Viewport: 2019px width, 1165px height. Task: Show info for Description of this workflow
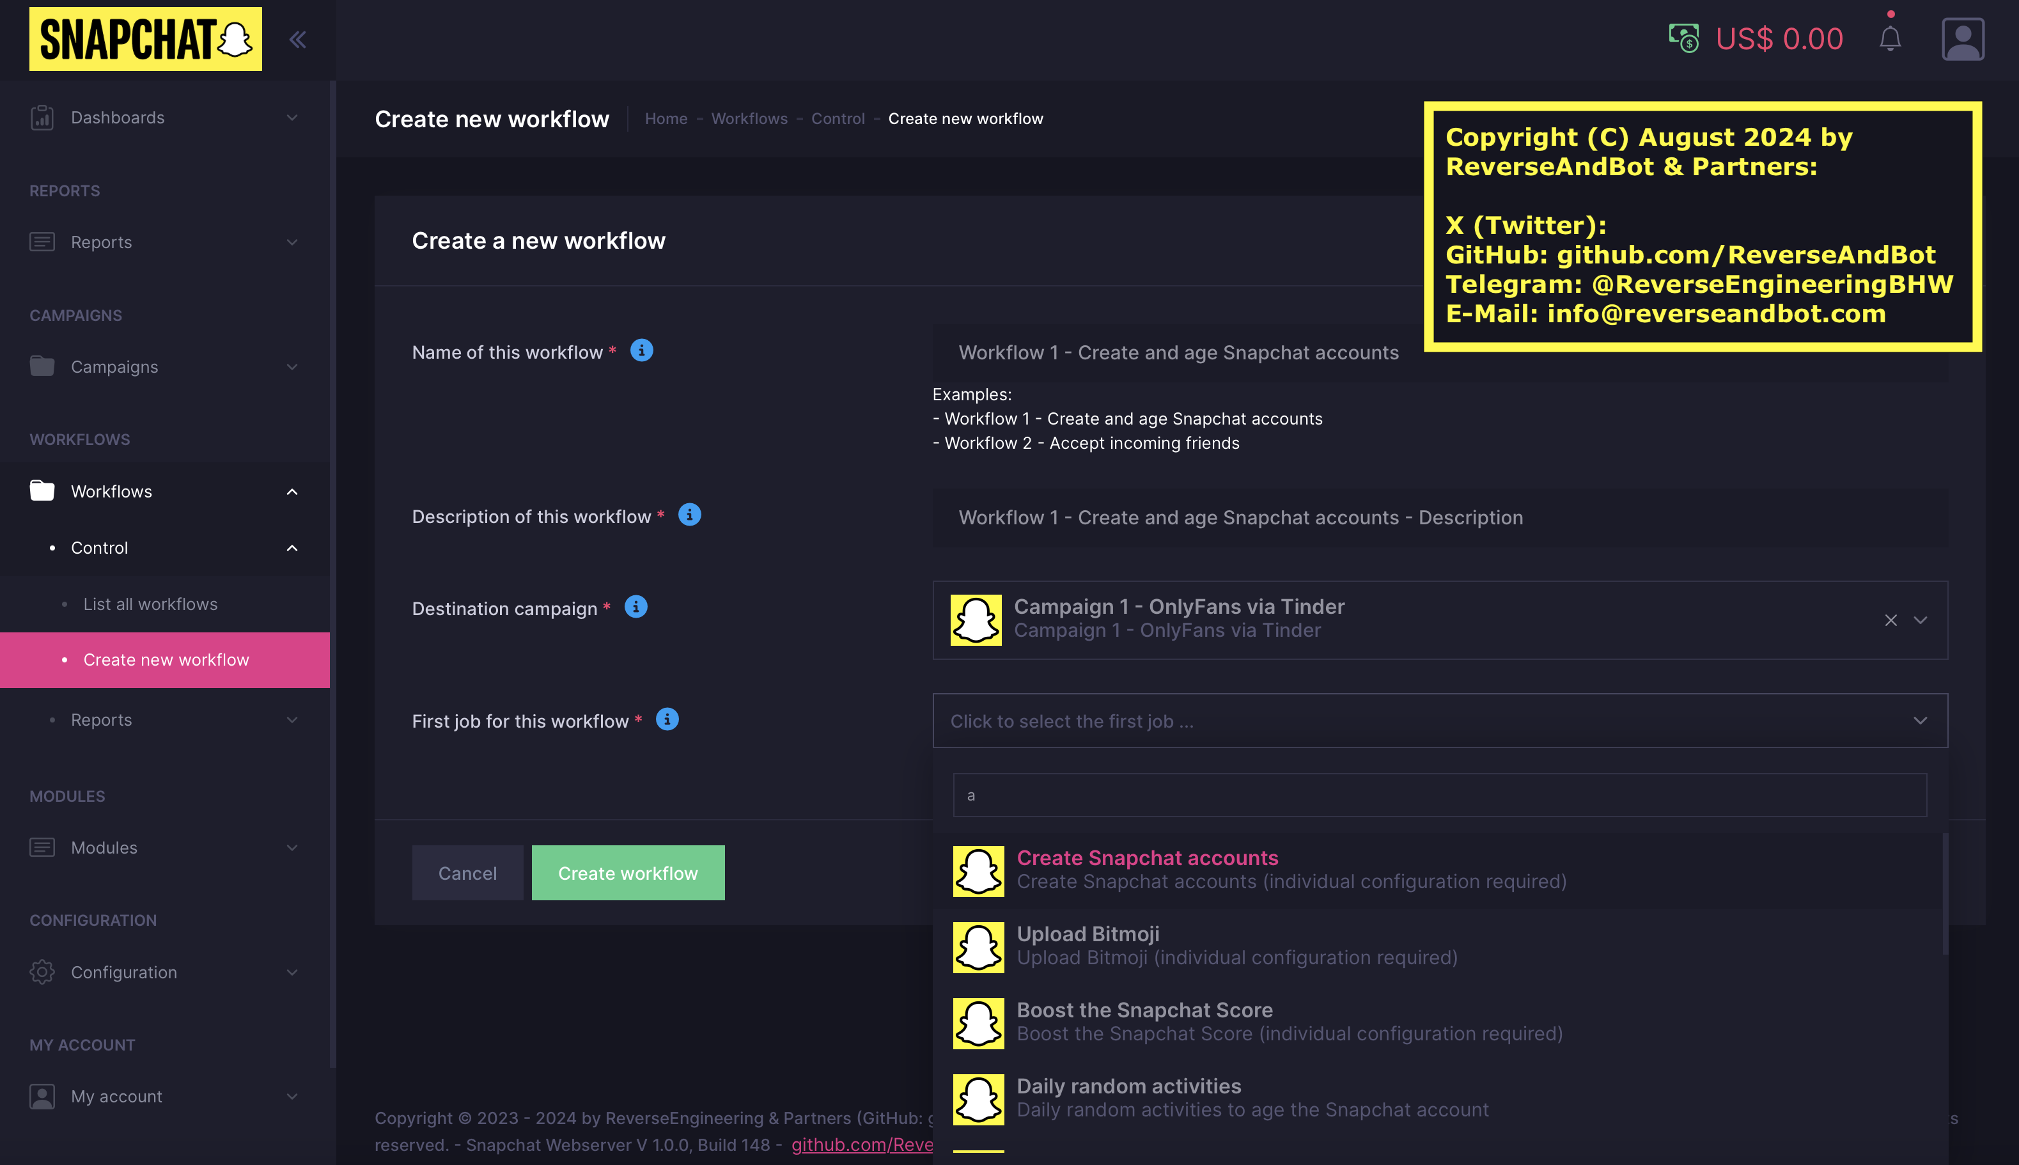coord(690,515)
